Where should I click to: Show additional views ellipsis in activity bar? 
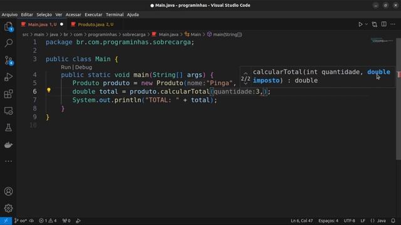8,161
